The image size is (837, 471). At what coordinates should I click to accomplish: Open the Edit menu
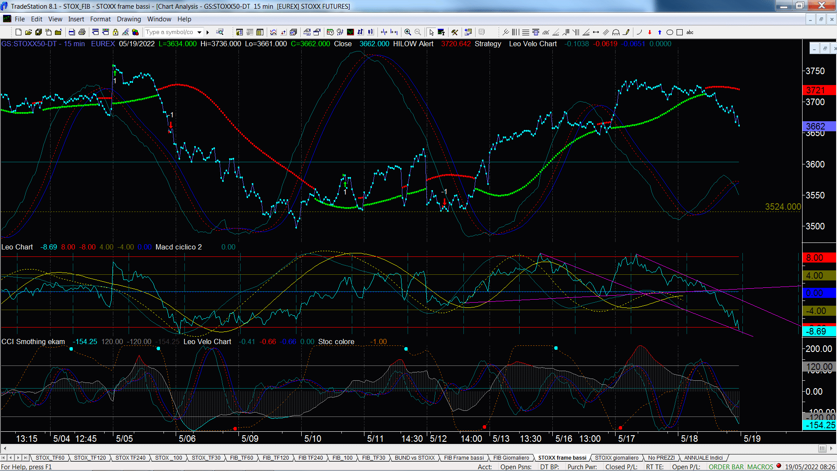pos(37,19)
